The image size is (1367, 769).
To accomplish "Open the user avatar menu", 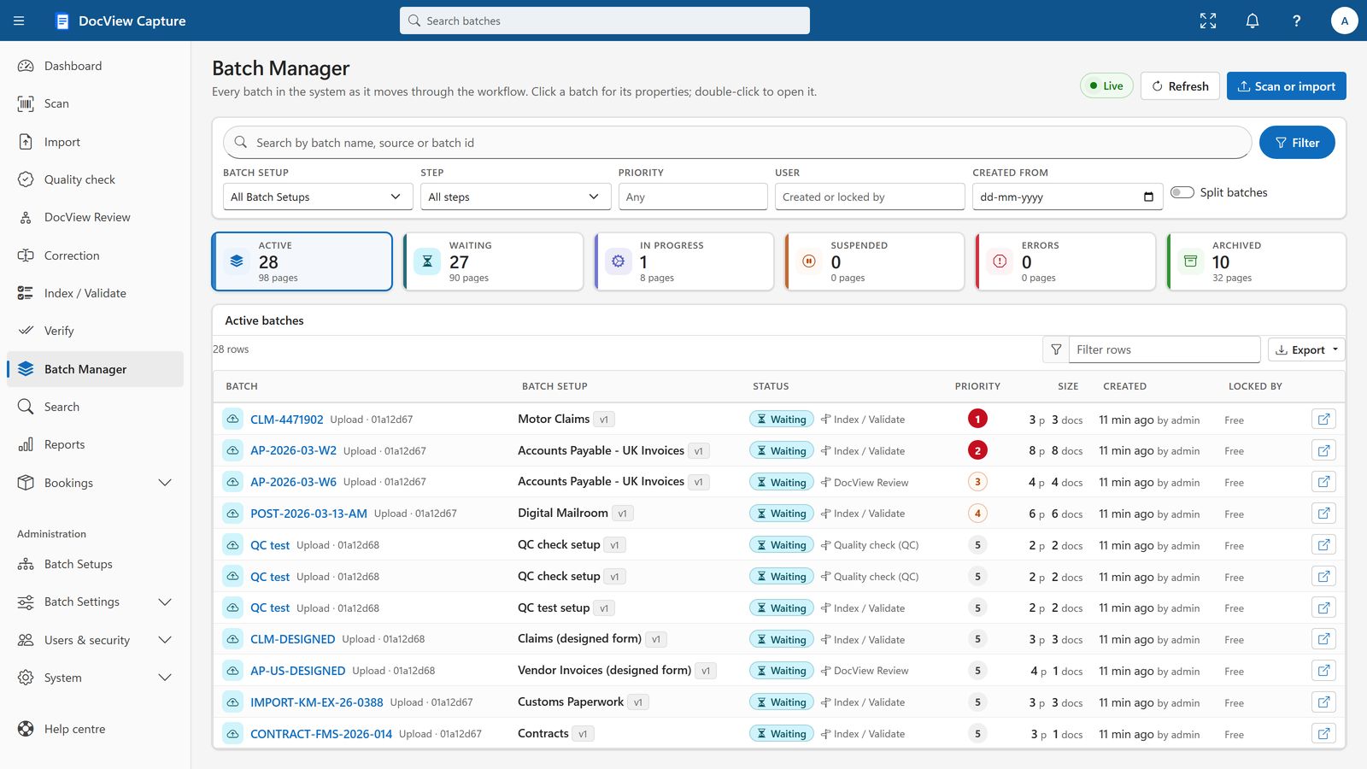I will click(1345, 21).
